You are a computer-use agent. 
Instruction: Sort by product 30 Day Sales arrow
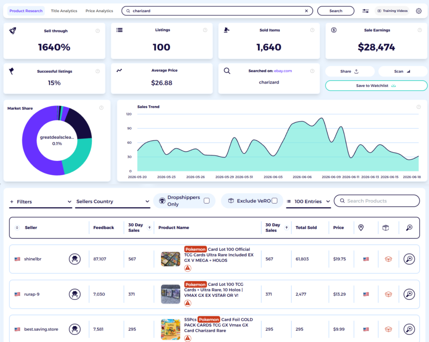click(287, 227)
